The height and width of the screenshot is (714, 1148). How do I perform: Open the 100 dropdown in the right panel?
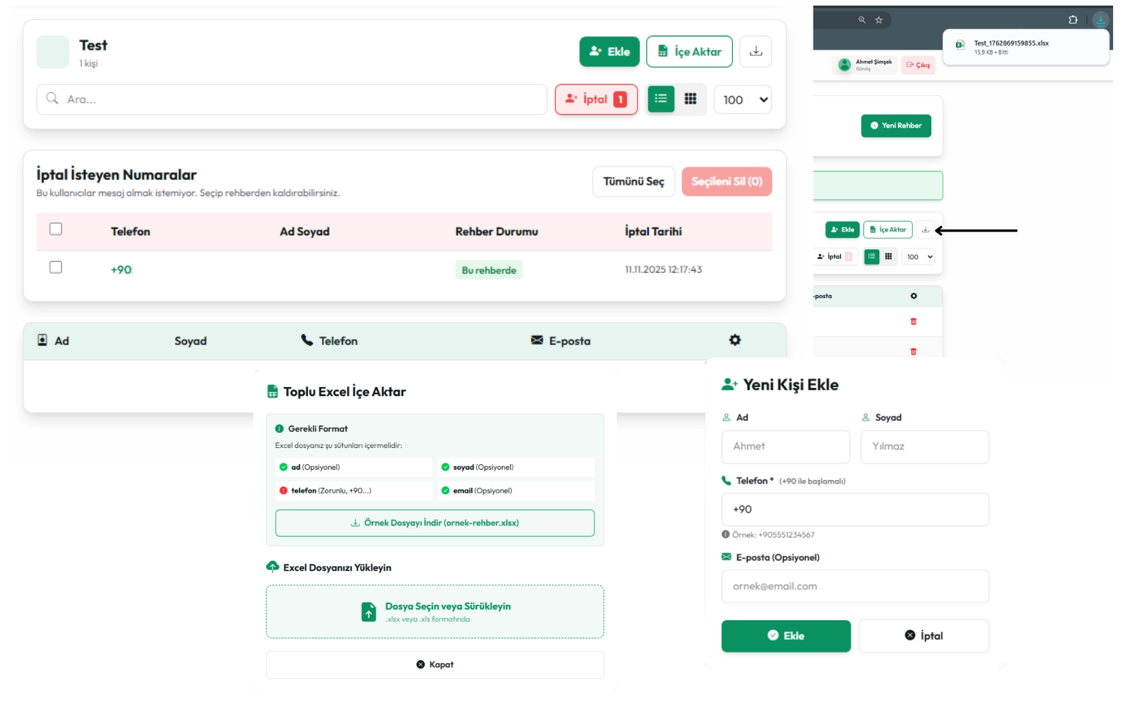pyautogui.click(x=919, y=257)
